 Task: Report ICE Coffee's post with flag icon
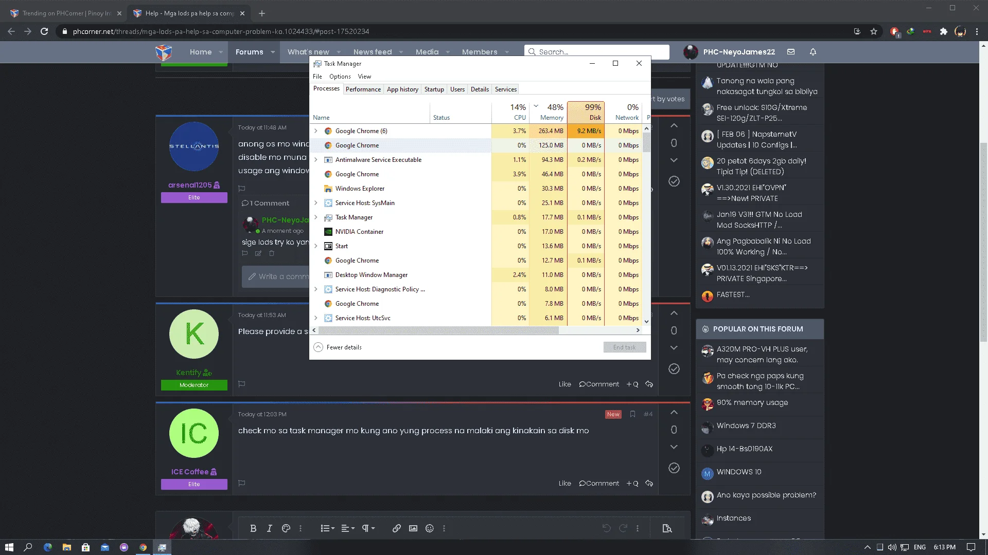[242, 483]
